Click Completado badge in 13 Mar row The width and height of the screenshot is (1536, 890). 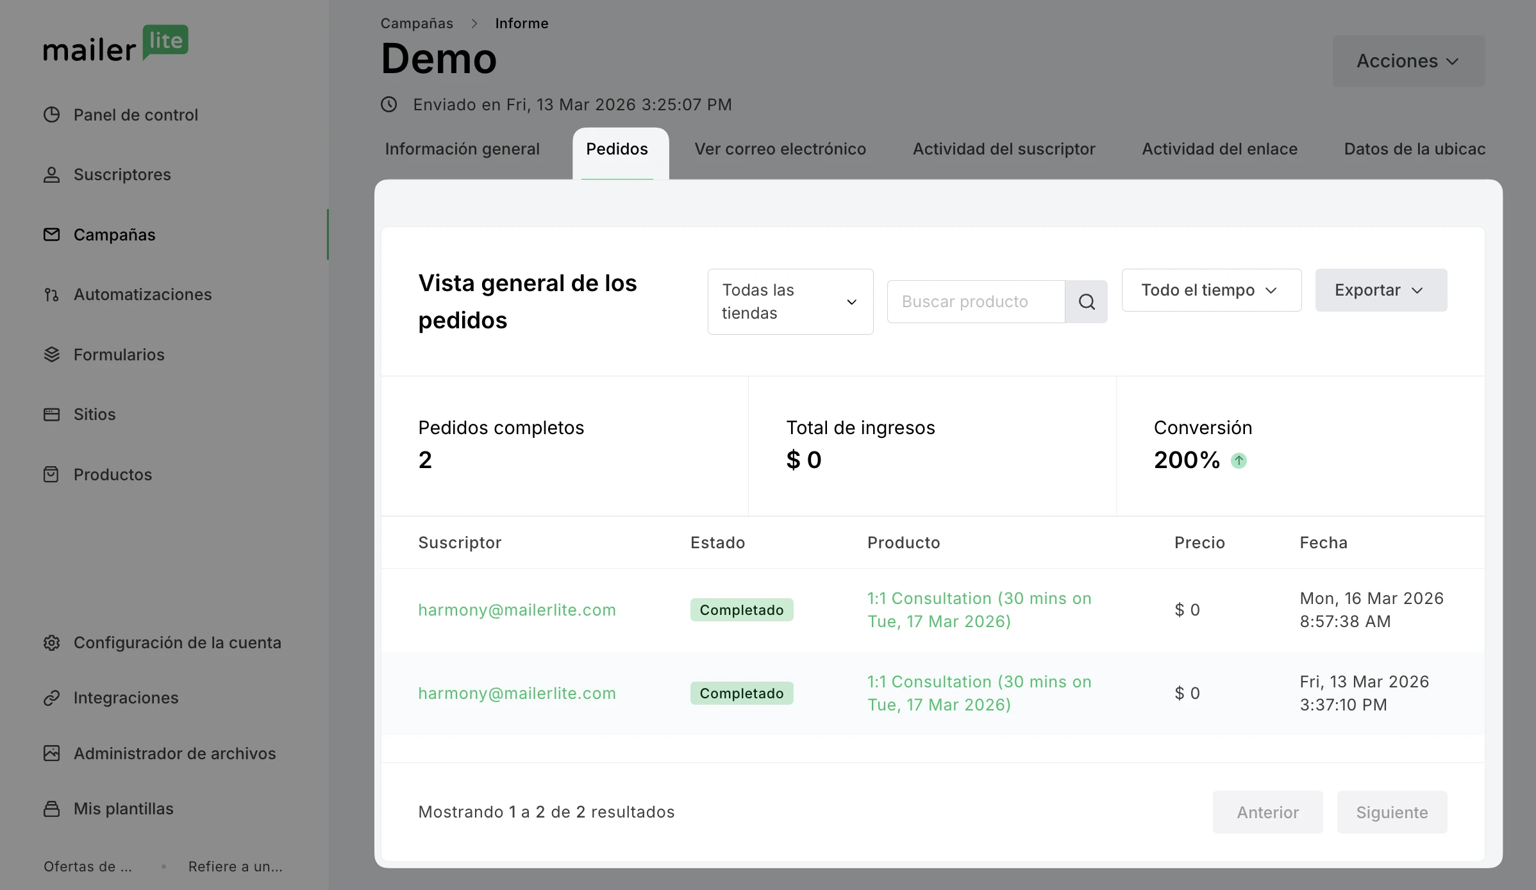coord(742,693)
